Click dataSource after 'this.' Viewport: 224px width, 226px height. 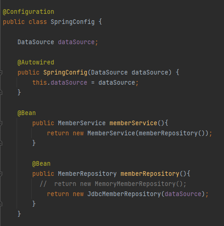(x=69, y=82)
